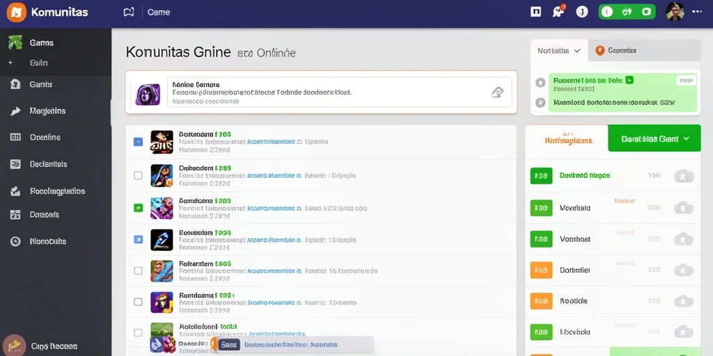The width and height of the screenshot is (713, 356).
Task: Expand the Notitiatias dropdown in right panel
Action: (559, 50)
